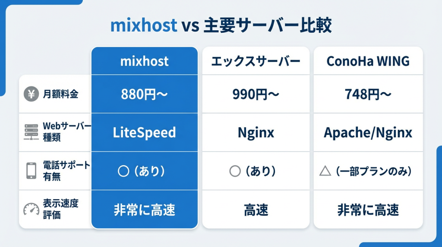
Task: Click the 非常に高速 rating under ConoHa WING
Action: 368,210
